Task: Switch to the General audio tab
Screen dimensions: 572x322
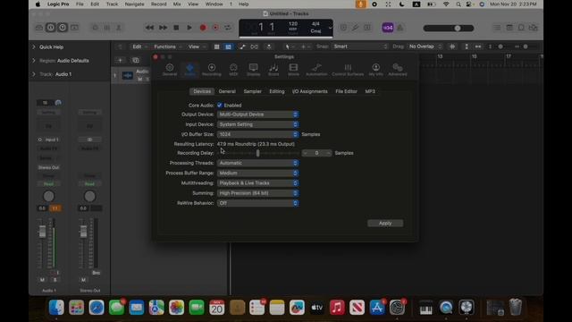Action: 227,91
